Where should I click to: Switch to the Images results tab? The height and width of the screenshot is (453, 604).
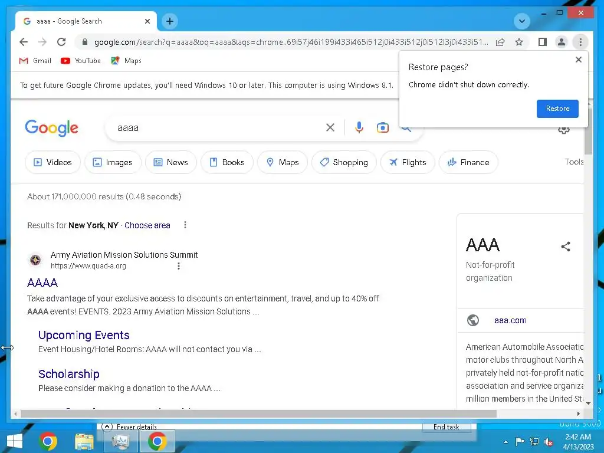113,162
